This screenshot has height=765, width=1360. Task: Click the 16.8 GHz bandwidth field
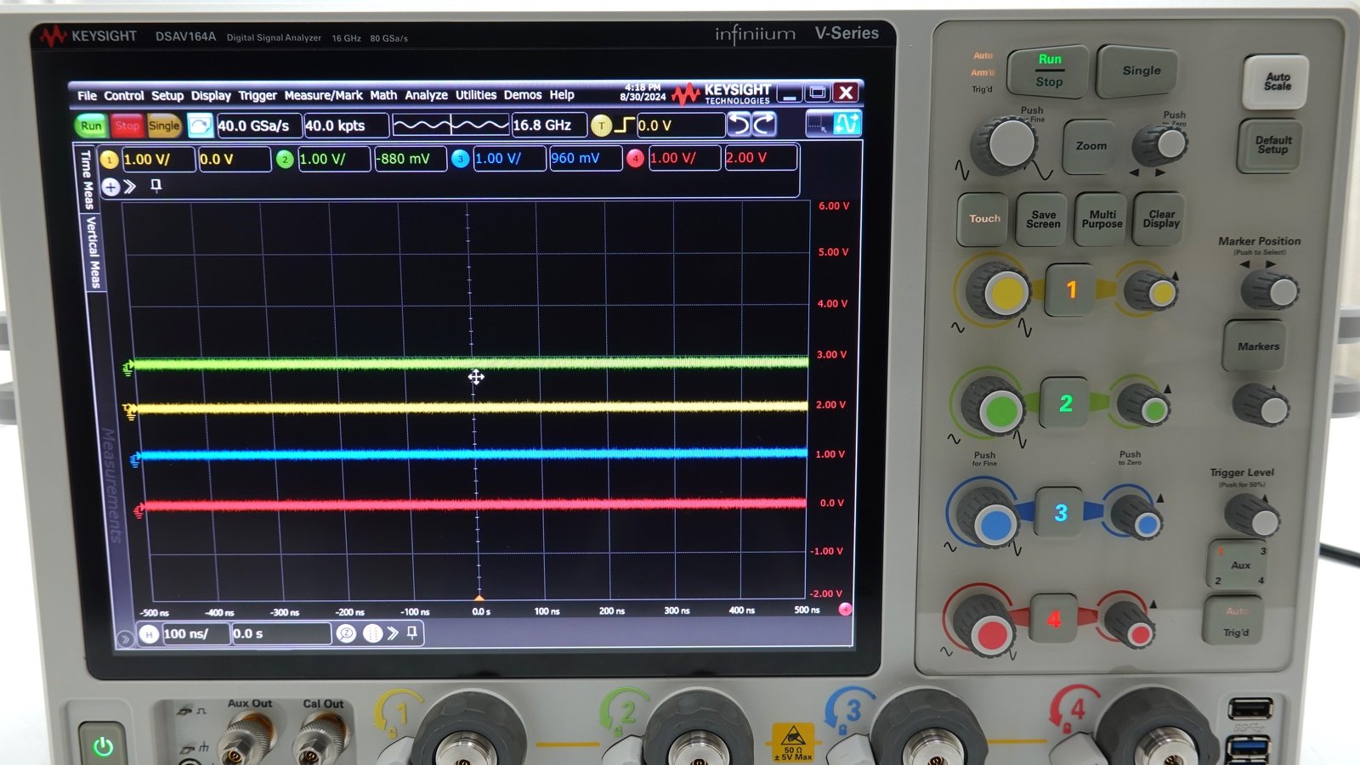[x=549, y=125]
